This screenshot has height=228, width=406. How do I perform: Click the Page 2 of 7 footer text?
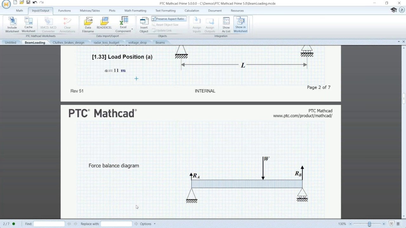click(318, 87)
